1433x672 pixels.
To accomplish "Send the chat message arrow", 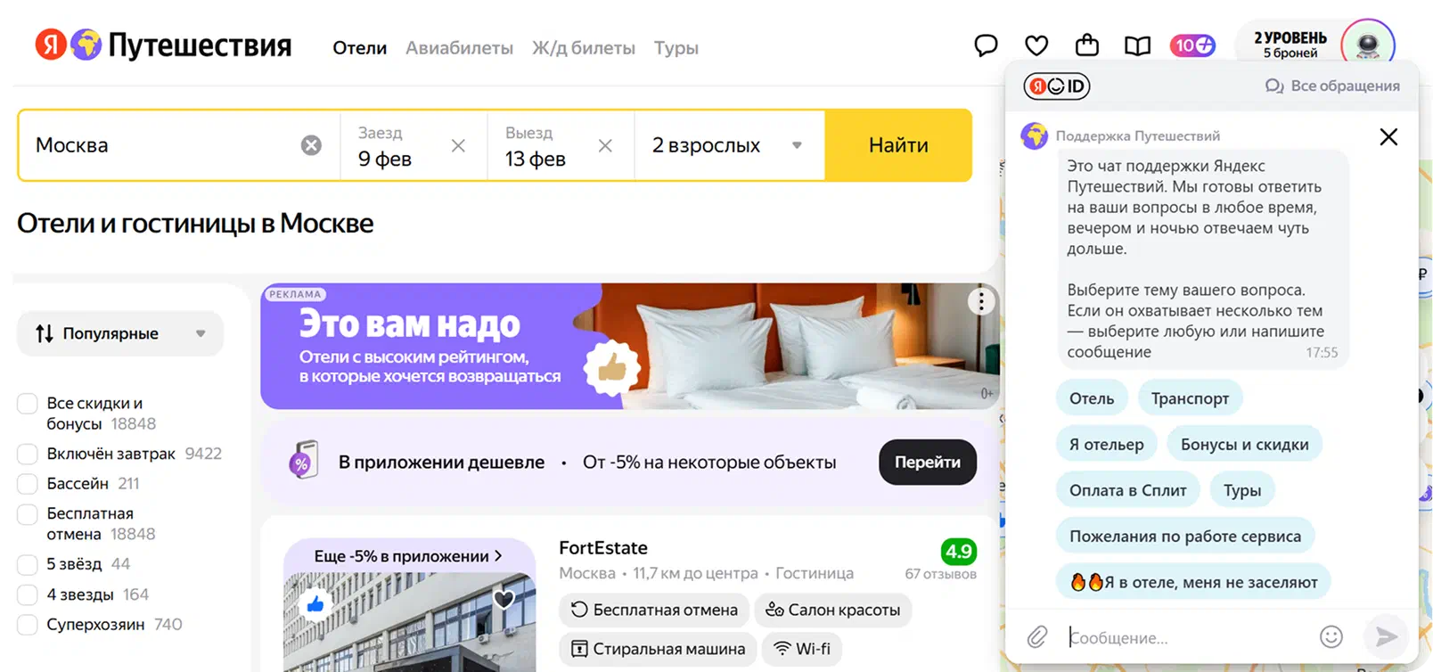I will pyautogui.click(x=1387, y=636).
